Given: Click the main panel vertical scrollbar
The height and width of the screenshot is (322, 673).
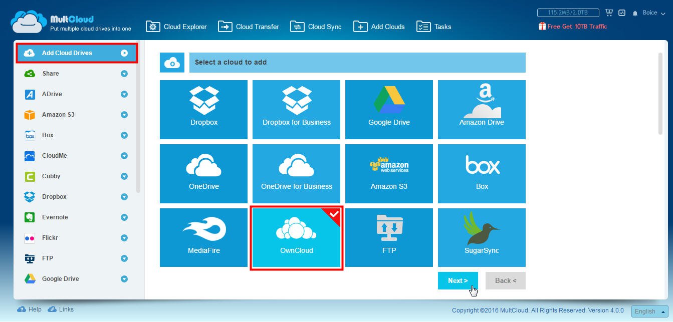Looking at the screenshot, I should pos(660,93).
